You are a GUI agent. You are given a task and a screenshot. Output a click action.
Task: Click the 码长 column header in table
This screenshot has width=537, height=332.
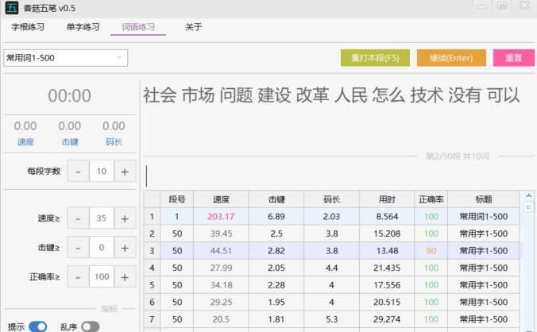(x=331, y=199)
